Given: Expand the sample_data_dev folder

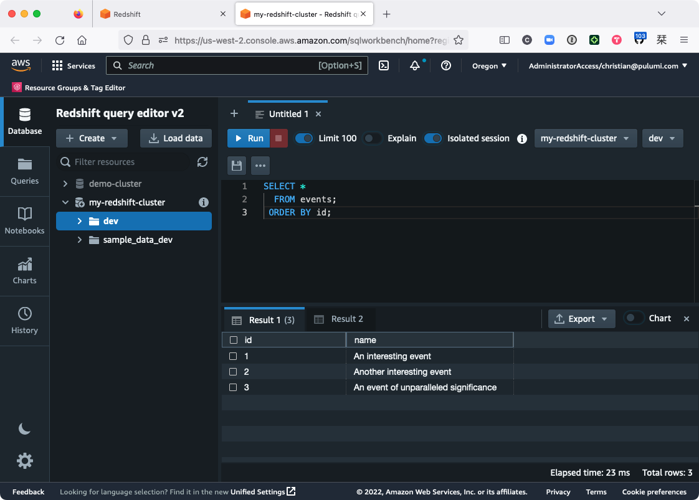Looking at the screenshot, I should (79, 240).
